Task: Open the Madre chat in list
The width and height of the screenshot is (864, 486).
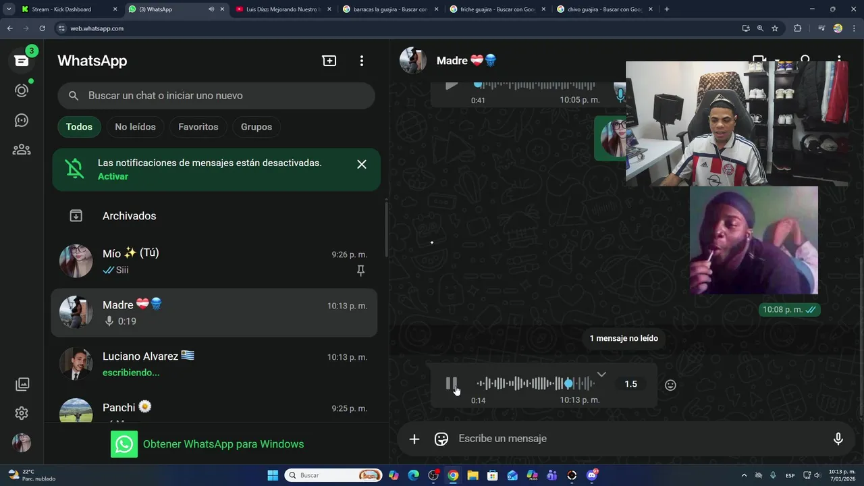Action: 215,313
